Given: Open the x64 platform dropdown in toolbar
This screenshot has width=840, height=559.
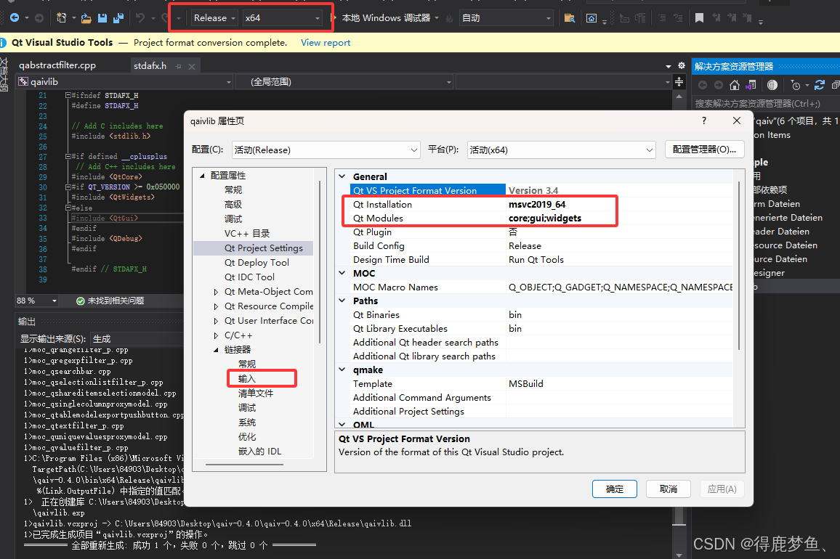Looking at the screenshot, I should click(283, 18).
